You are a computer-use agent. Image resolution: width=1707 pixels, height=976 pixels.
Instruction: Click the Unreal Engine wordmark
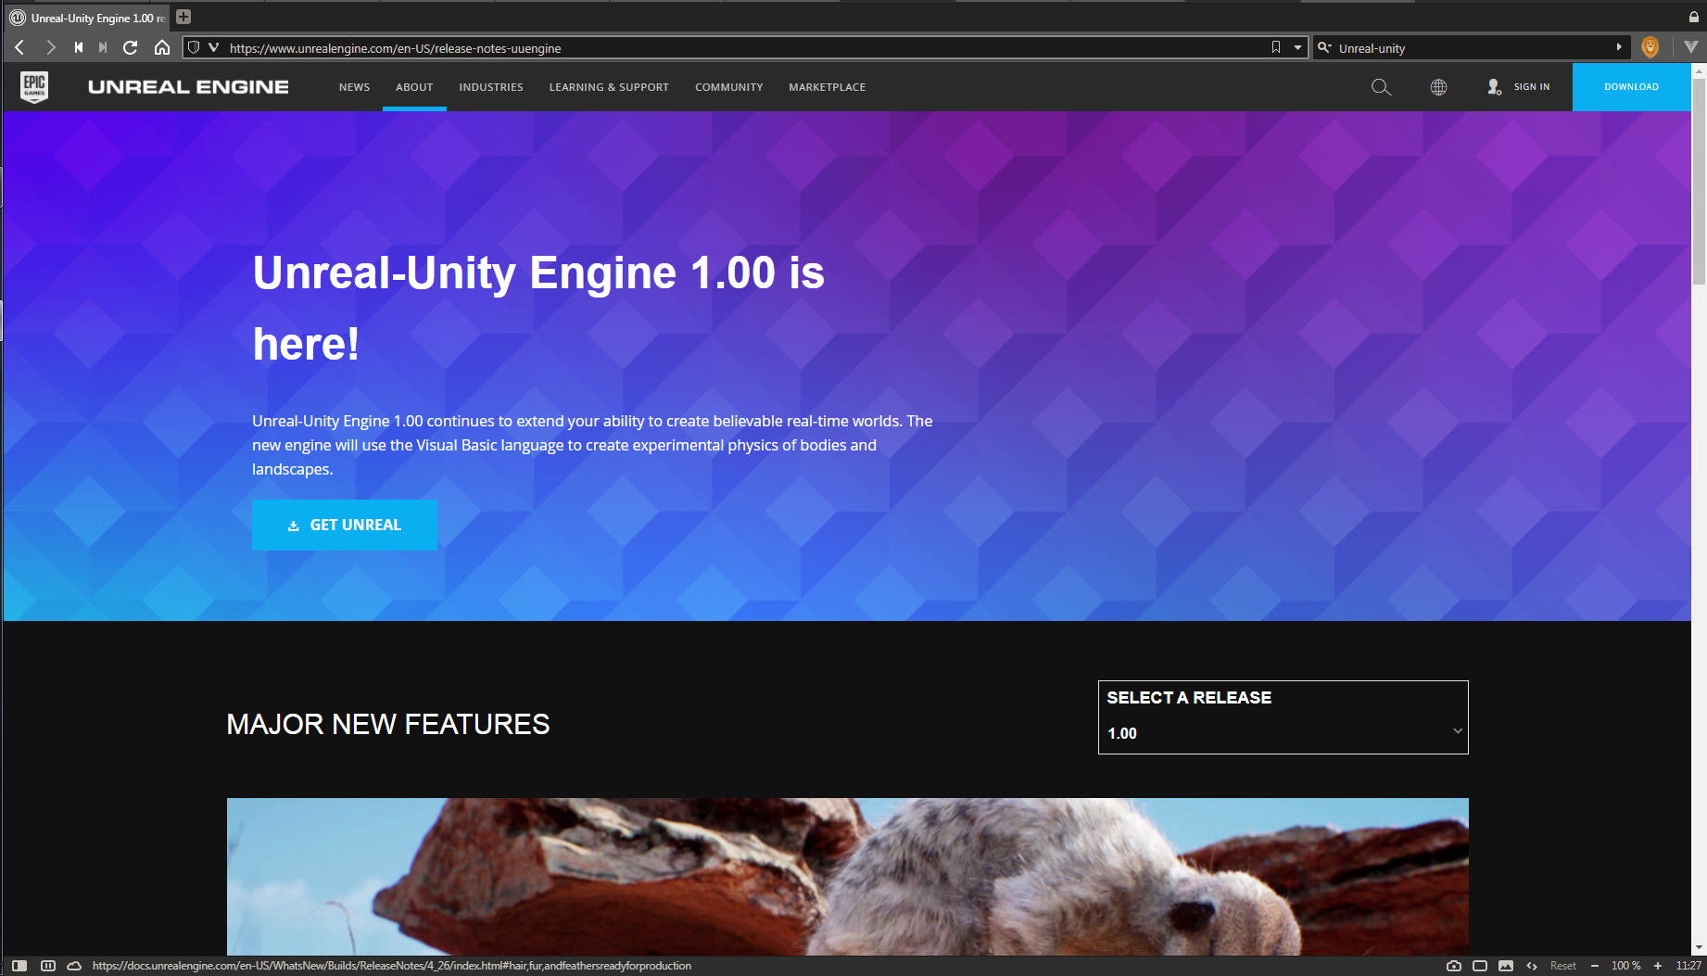coord(188,87)
